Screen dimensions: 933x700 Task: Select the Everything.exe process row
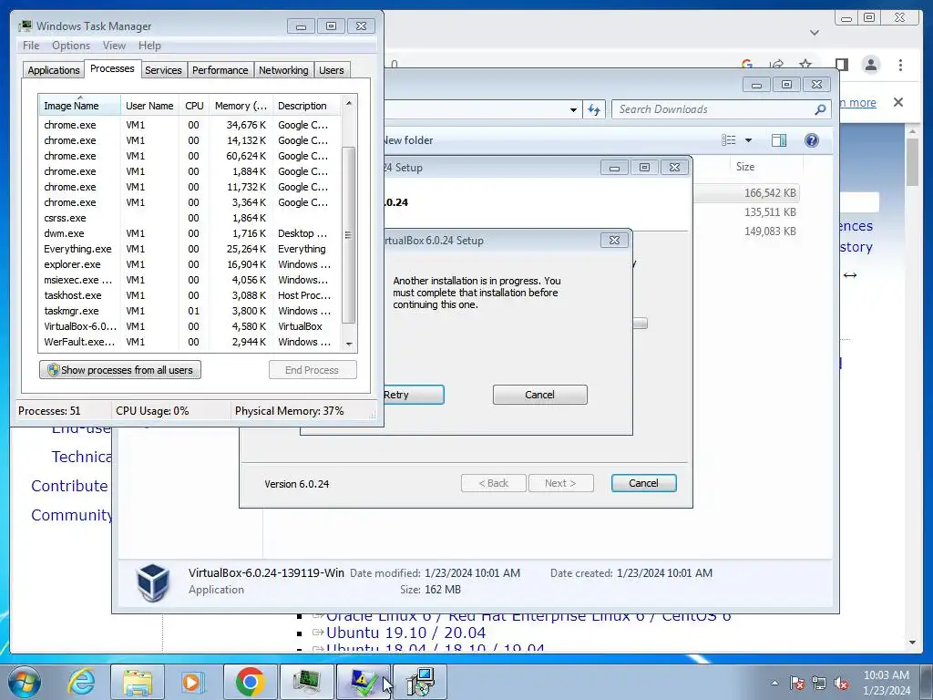tap(190, 249)
